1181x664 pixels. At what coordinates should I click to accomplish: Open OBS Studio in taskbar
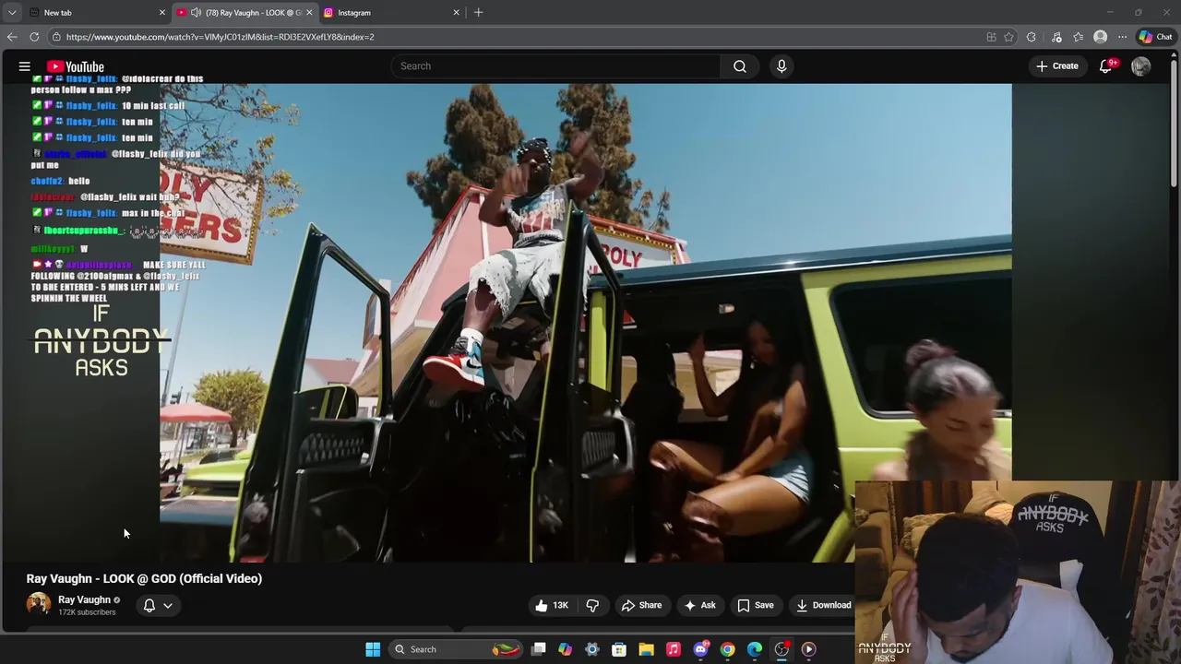(x=781, y=649)
